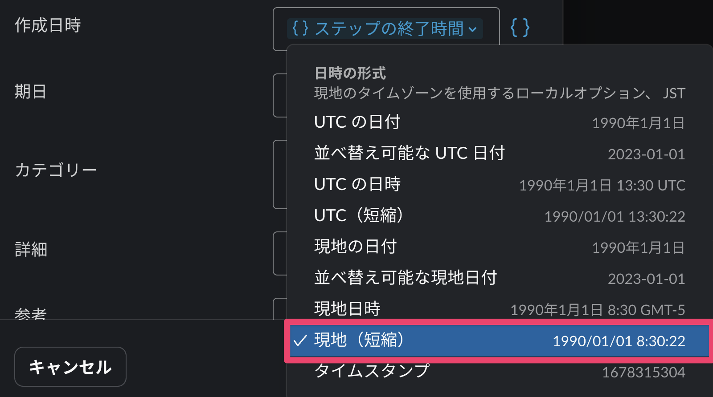Expand the ステップの終了時間 variable chevron
713x397 pixels.
pyautogui.click(x=473, y=29)
